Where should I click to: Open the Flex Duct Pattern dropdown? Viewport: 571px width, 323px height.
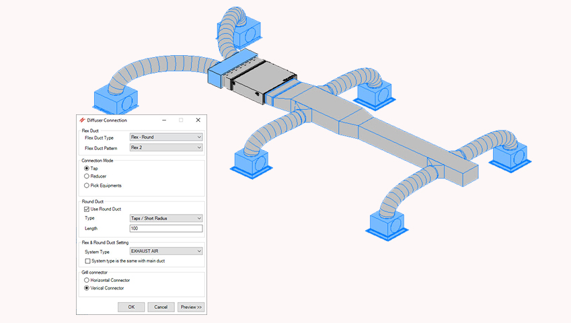tap(166, 147)
